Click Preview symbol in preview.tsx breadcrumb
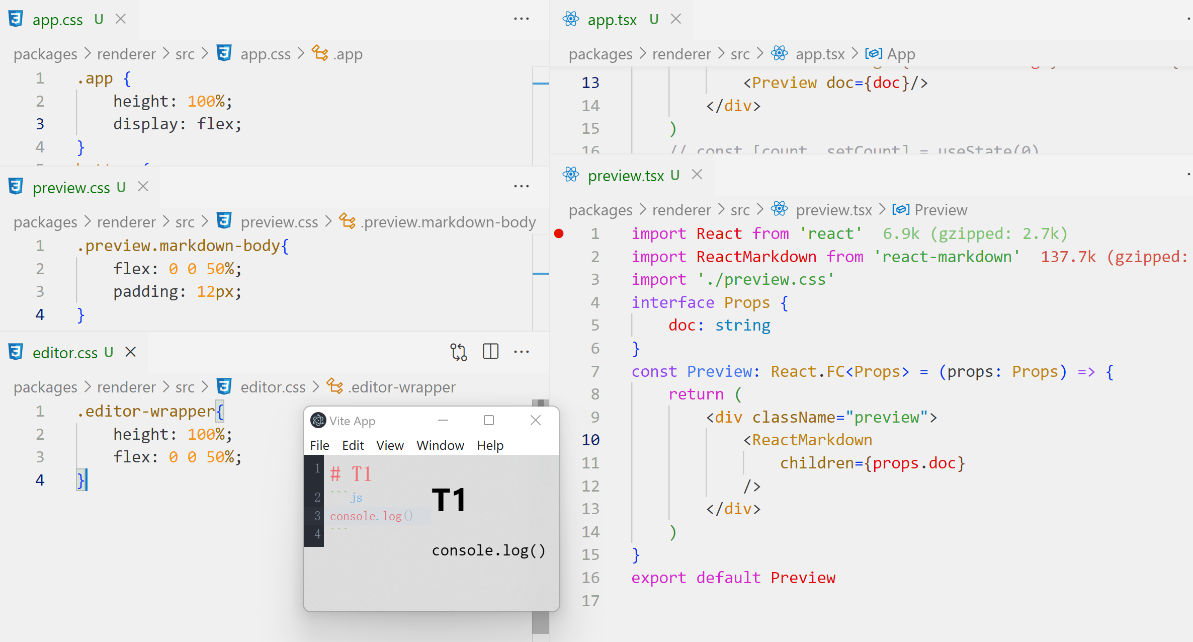The image size is (1193, 642). pos(929,210)
